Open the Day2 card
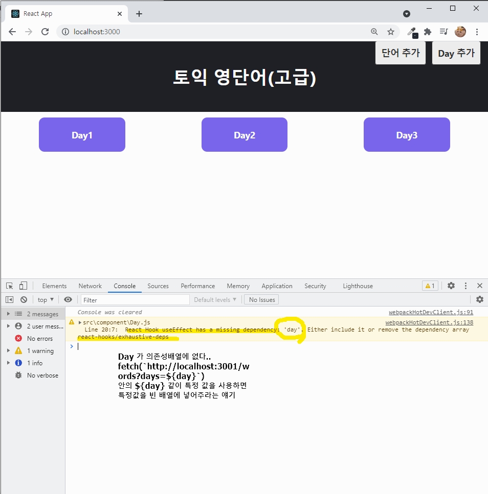The image size is (488, 494). (245, 134)
